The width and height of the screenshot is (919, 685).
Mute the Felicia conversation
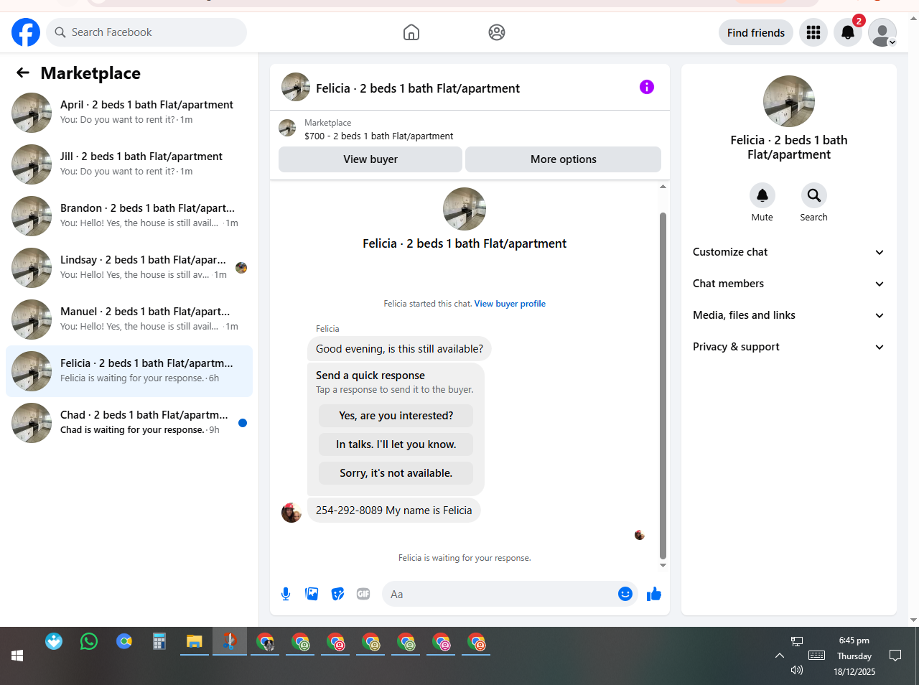[x=762, y=195]
